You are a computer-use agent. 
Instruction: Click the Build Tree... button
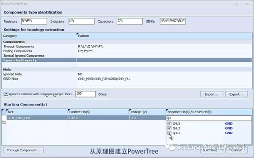[212, 150]
